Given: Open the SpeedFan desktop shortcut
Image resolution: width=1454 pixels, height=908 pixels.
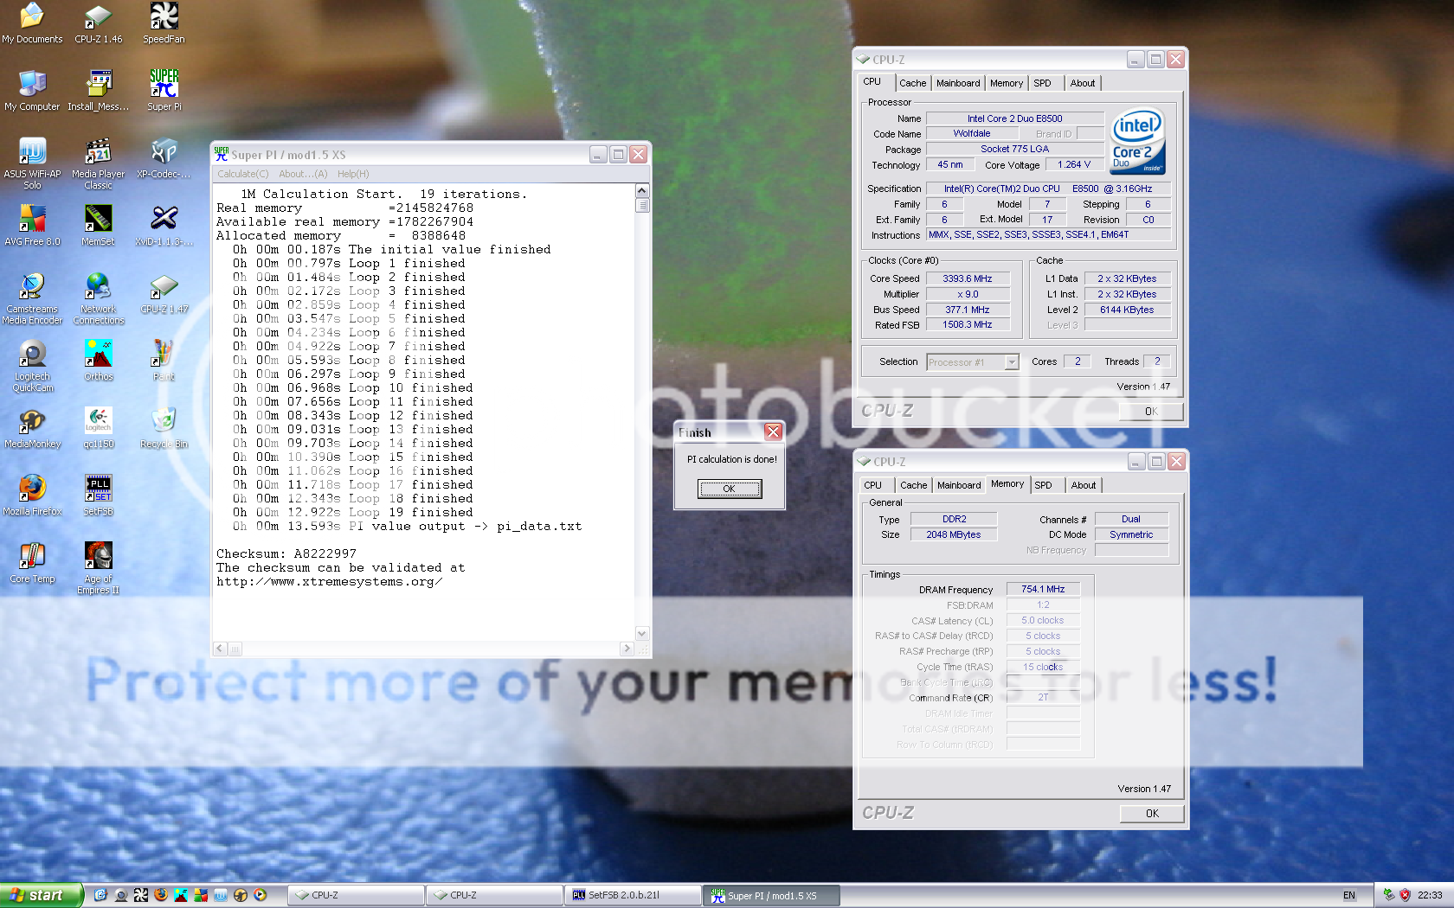Looking at the screenshot, I should 164,22.
